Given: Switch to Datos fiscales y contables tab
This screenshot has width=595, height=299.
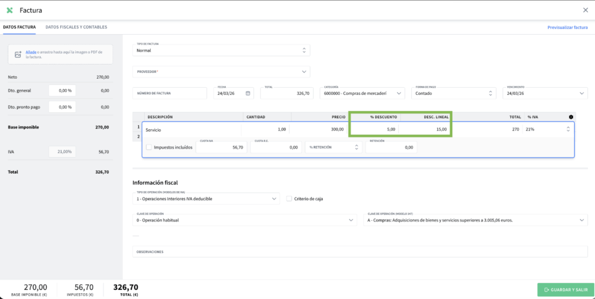Looking at the screenshot, I should click(76, 27).
